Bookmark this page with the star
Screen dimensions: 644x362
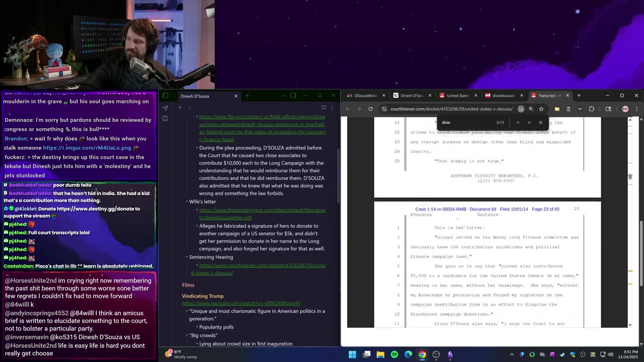click(x=541, y=109)
